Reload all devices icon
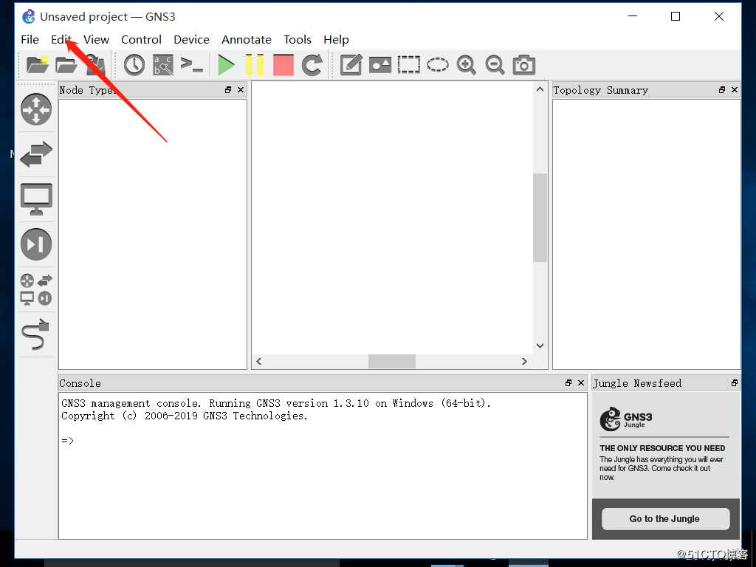 tap(312, 65)
